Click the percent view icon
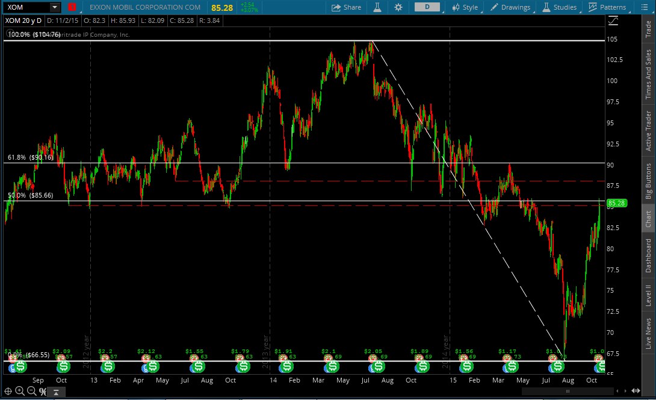The image size is (656, 400). coord(43,391)
